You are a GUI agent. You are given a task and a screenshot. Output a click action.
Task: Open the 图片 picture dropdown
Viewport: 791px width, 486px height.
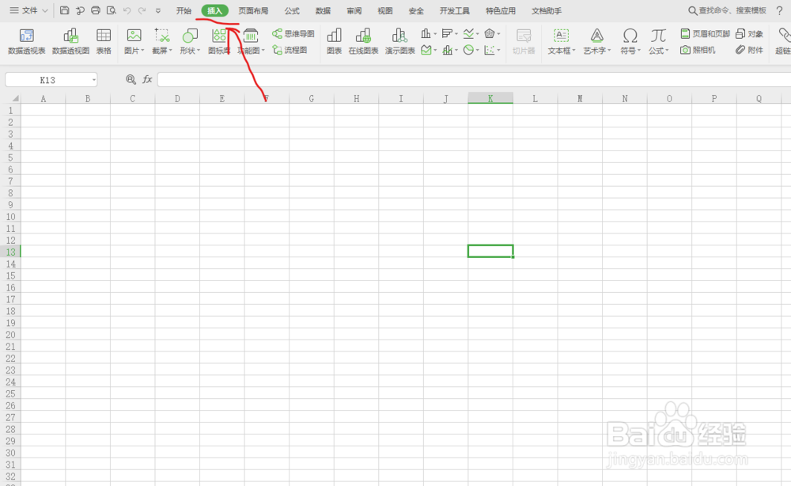point(134,41)
